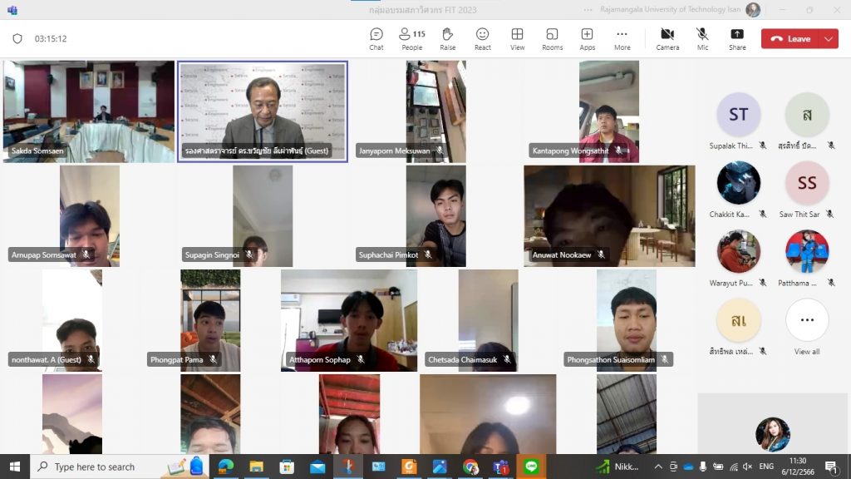The width and height of the screenshot is (851, 479).
Task: Open breakout Rooms
Action: [x=552, y=38]
